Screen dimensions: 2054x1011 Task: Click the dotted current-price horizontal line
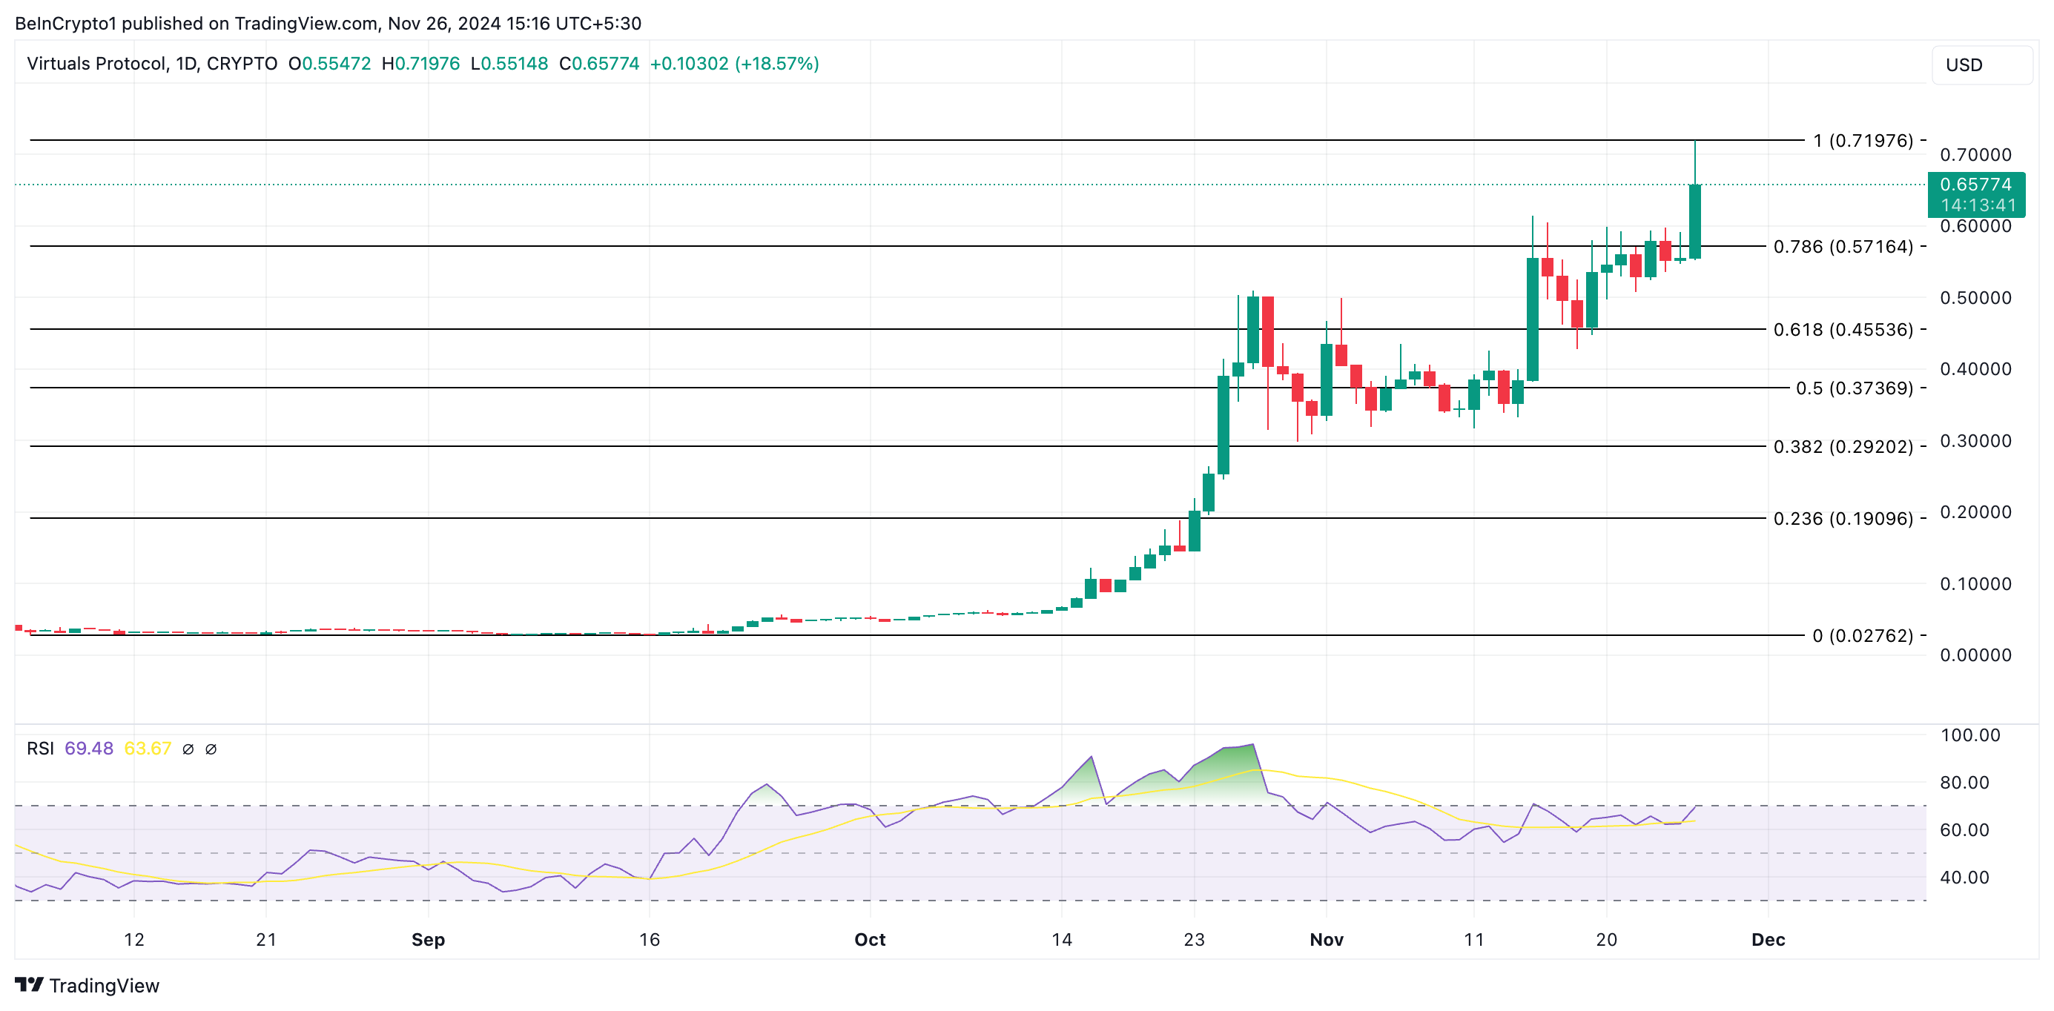pos(797,184)
